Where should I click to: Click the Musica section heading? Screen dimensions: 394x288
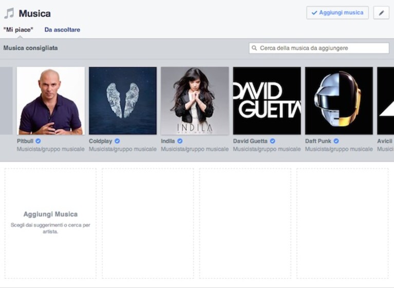pyautogui.click(x=35, y=13)
